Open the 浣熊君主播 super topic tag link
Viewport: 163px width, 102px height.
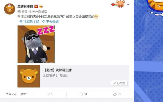coord(31,22)
